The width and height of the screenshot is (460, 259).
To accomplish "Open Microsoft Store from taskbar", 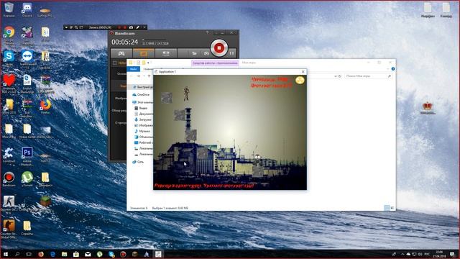I will coord(76,254).
